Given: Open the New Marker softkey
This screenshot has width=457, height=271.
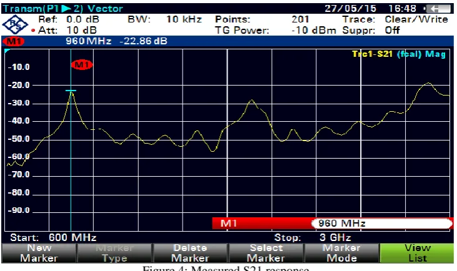Looking at the screenshot, I should (39, 253).
